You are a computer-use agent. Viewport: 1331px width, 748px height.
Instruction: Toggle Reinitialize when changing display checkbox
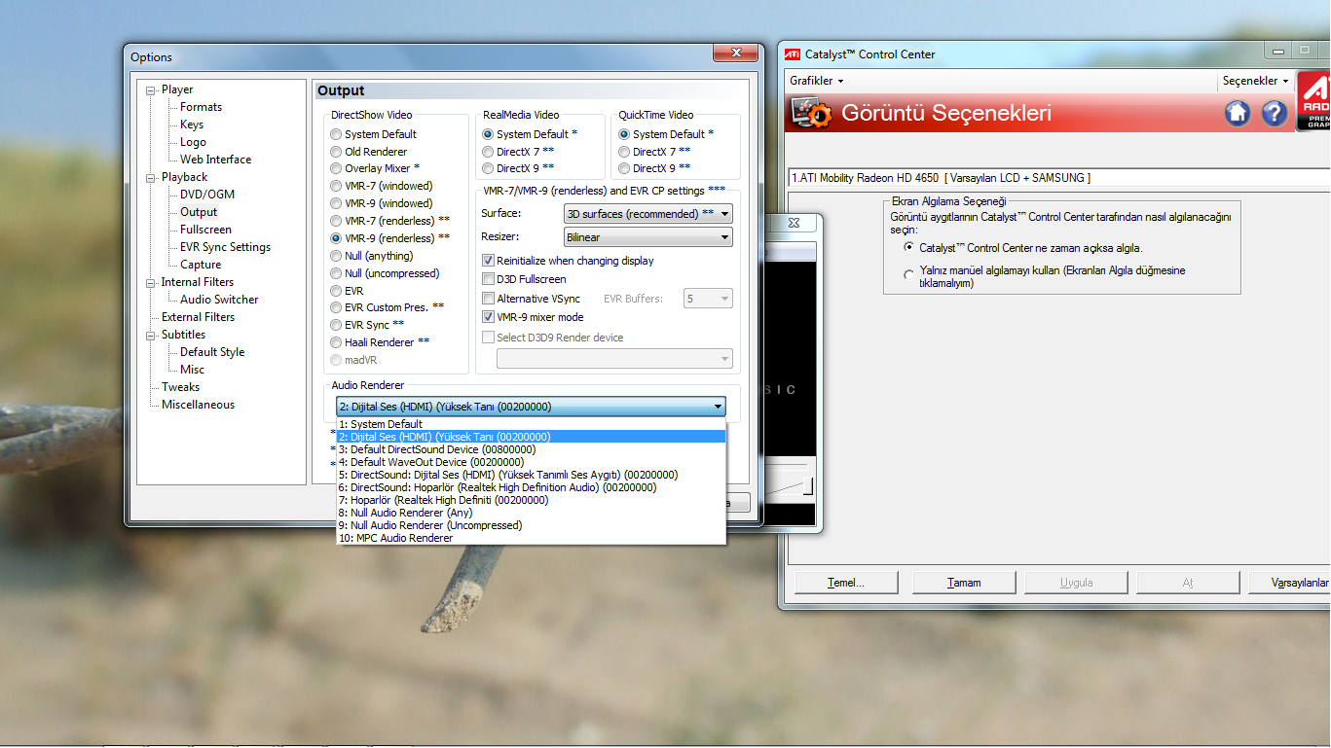pos(489,261)
